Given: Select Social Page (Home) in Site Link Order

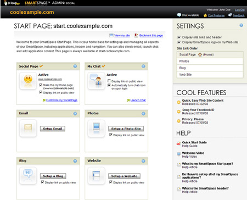Looking at the screenshot, I should tap(210, 54).
